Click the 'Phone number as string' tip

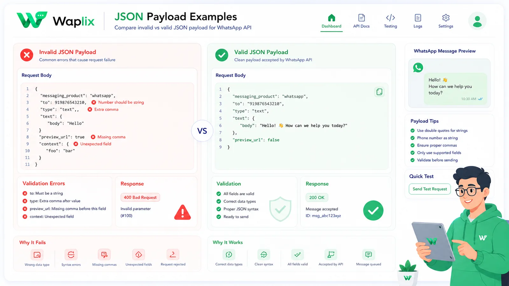point(434,138)
